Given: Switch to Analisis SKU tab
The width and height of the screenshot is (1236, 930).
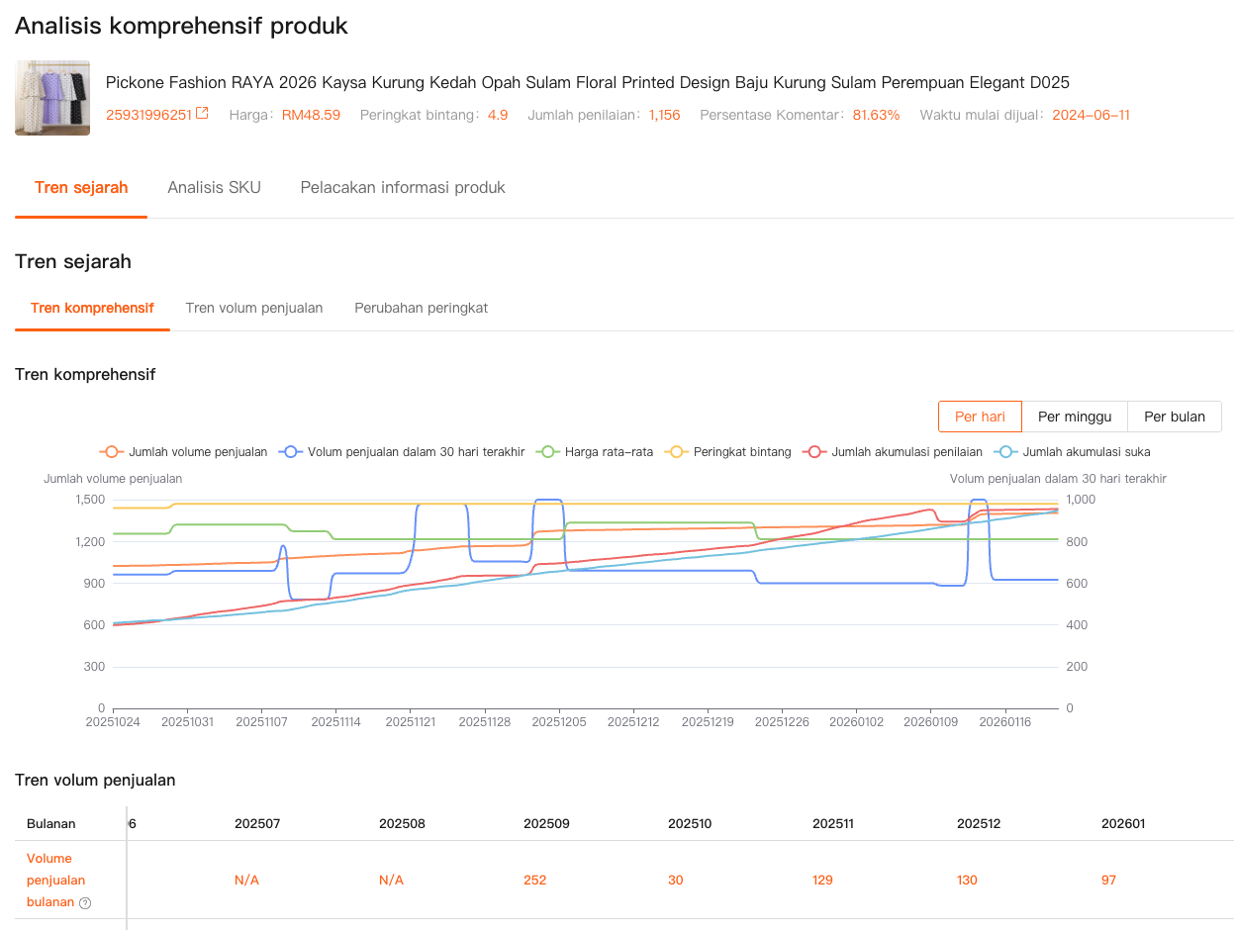Looking at the screenshot, I should 215,188.
